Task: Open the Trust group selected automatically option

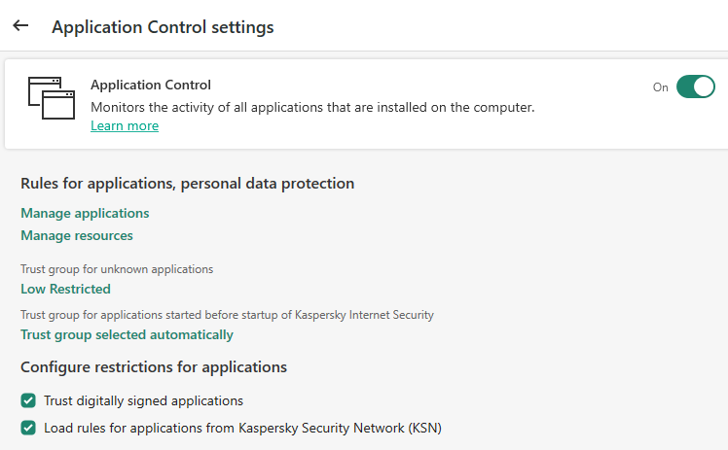Action: (x=127, y=335)
